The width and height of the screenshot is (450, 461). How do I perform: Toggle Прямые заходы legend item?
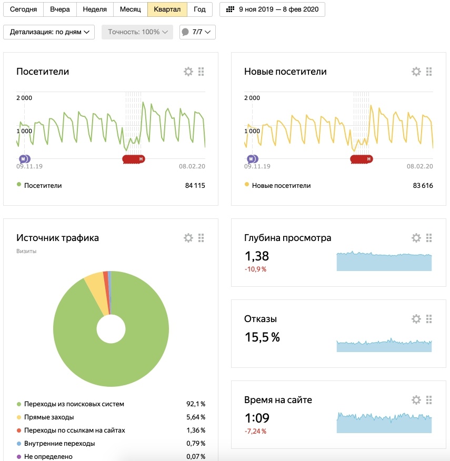tap(49, 417)
